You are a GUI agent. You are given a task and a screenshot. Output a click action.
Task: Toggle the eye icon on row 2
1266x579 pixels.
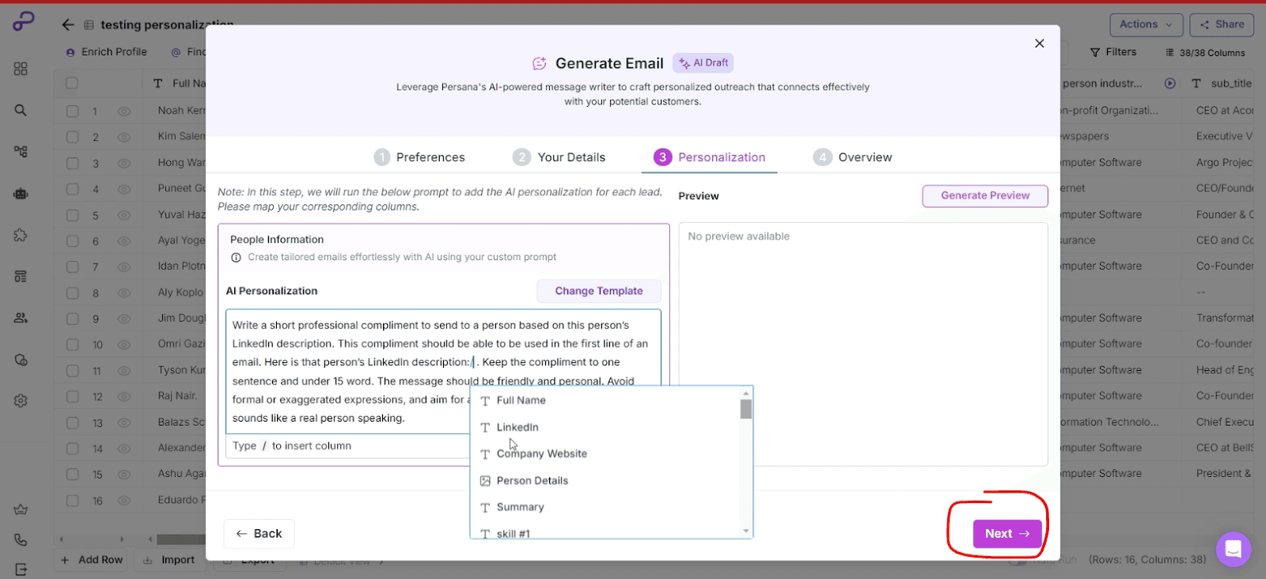[x=124, y=138]
